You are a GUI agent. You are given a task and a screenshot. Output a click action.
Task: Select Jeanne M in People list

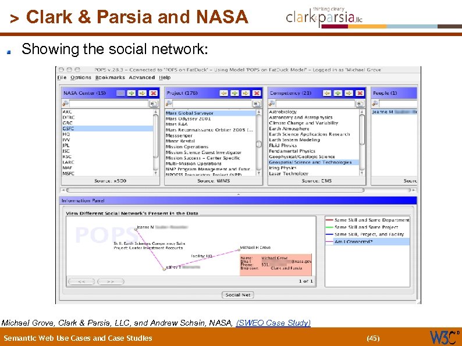pyautogui.click(x=395, y=112)
